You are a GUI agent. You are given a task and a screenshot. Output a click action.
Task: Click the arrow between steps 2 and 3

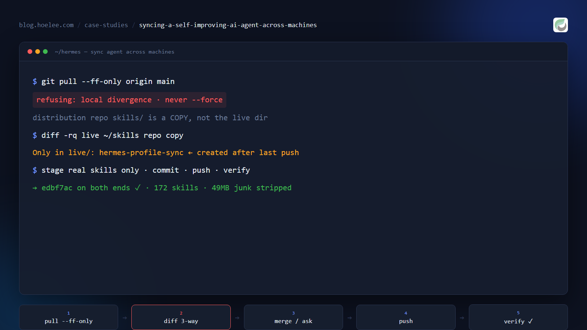(237, 318)
